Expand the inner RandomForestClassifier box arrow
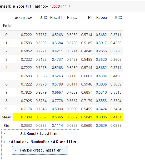The height and width of the screenshot is (161, 145). (16, 150)
